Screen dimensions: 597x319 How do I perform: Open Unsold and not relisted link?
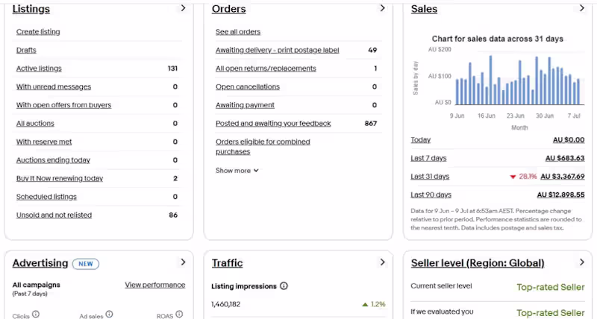point(54,215)
